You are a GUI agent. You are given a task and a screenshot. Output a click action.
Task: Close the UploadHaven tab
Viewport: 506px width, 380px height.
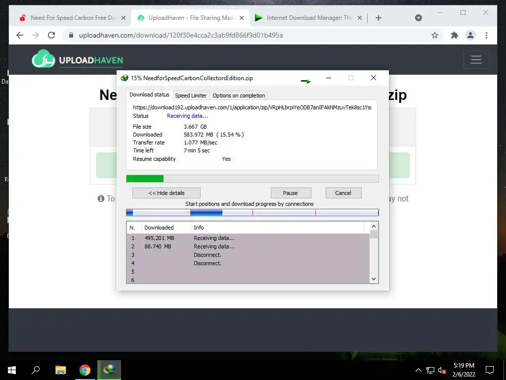241,18
